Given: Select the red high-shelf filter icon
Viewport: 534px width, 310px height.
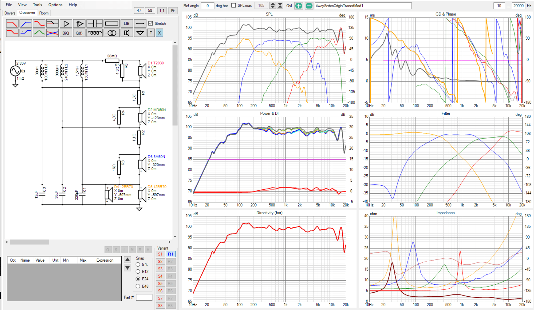Looking at the screenshot, I should pos(12,33).
